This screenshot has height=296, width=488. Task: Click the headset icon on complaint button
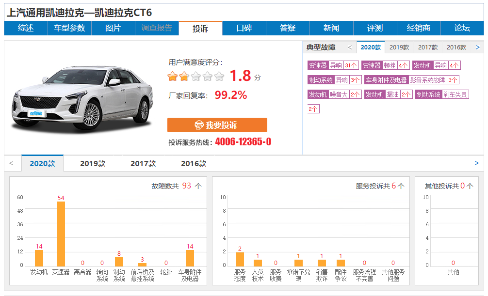click(x=199, y=125)
